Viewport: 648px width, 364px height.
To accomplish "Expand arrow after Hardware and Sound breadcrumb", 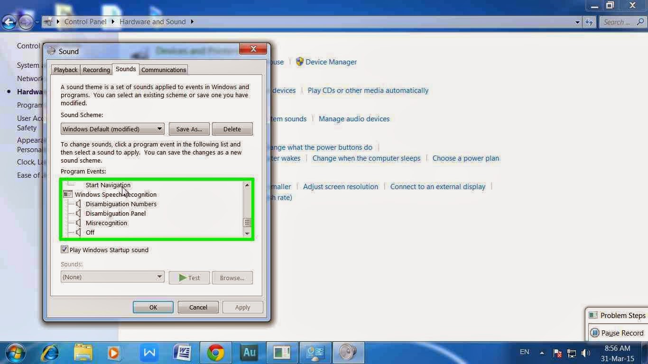I will (192, 22).
